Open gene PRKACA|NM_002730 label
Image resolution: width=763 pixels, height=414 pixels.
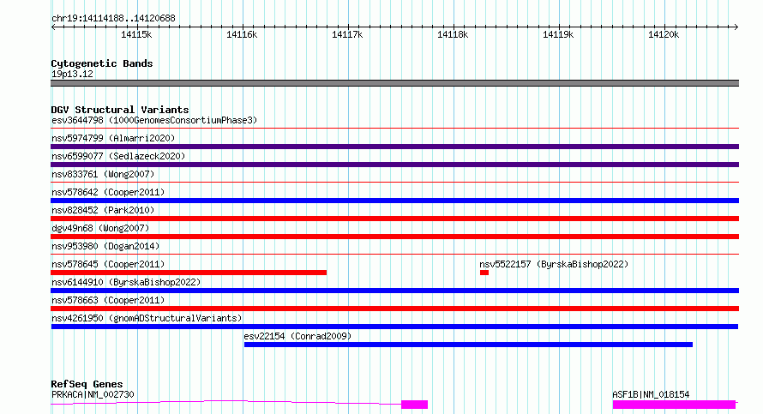click(x=93, y=394)
